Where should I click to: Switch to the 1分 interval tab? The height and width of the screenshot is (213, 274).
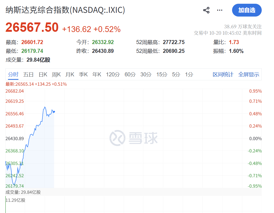pyautogui.click(x=189, y=74)
